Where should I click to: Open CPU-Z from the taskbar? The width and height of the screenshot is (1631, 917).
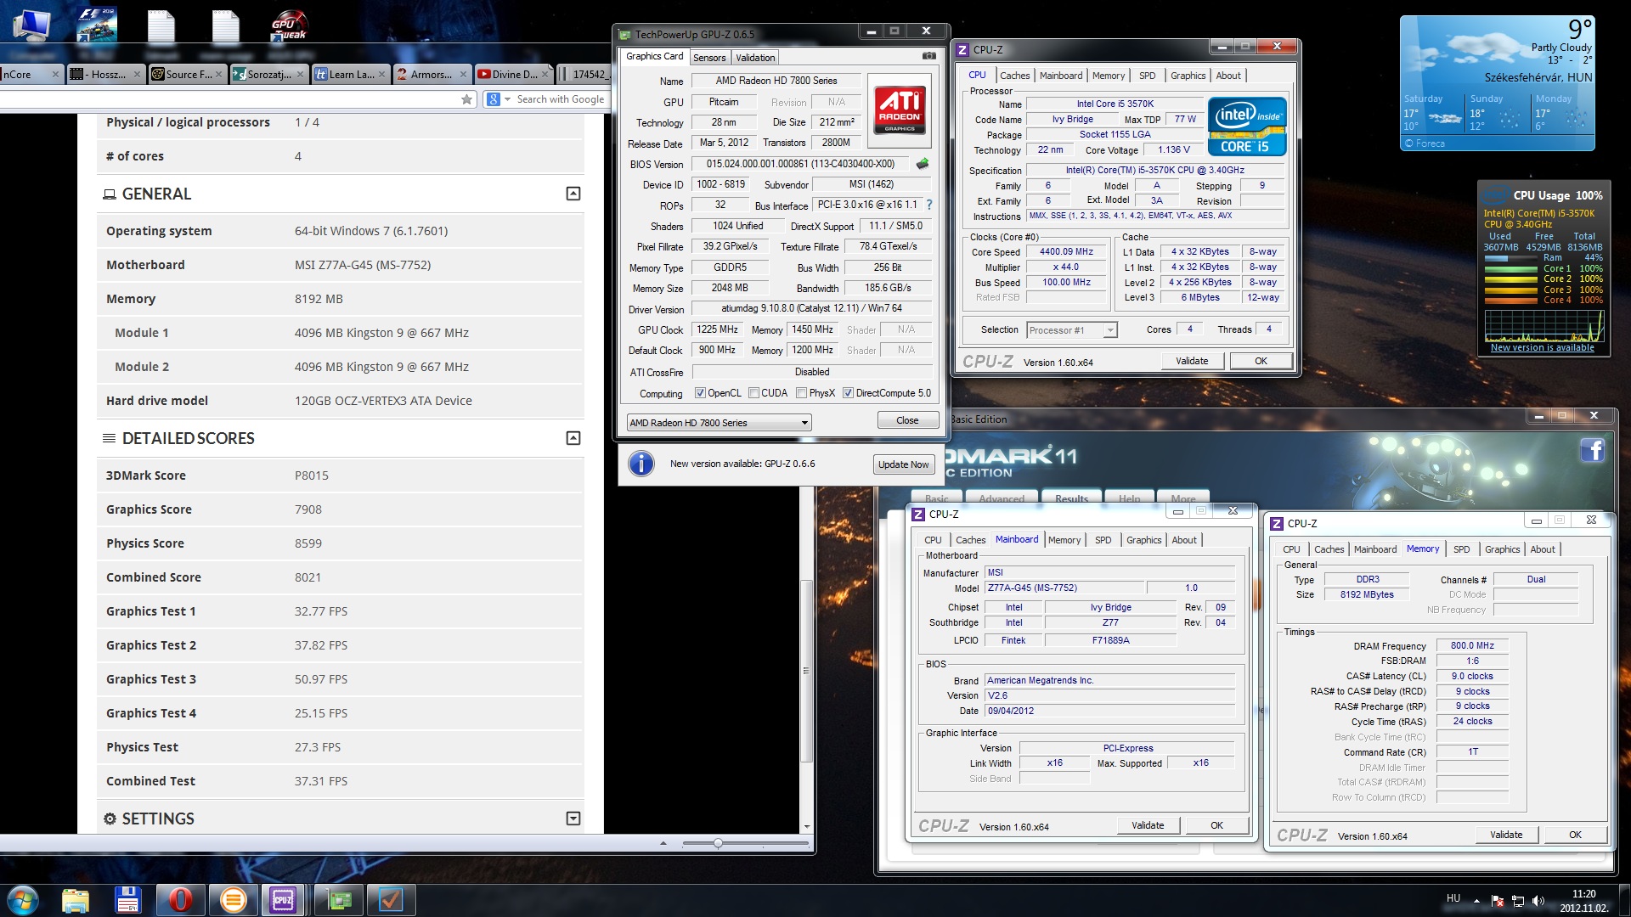coord(283,899)
